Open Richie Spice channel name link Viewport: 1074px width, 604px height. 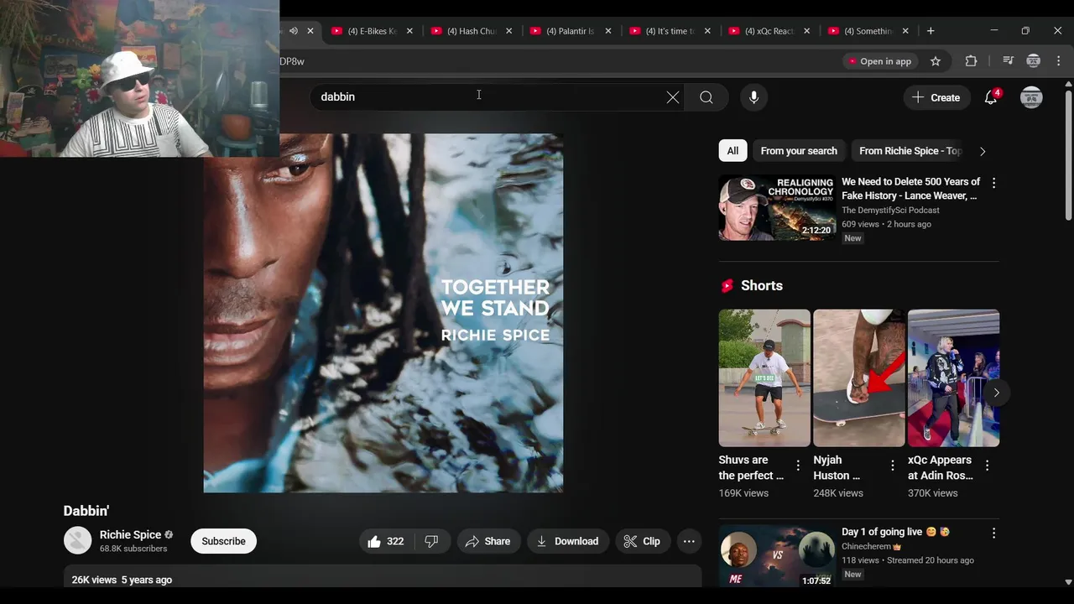tap(130, 534)
